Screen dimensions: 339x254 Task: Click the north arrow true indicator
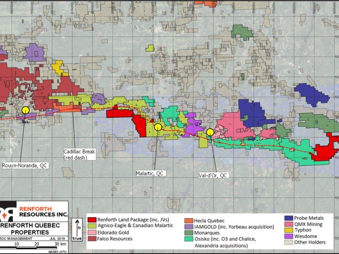[x=77, y=230]
